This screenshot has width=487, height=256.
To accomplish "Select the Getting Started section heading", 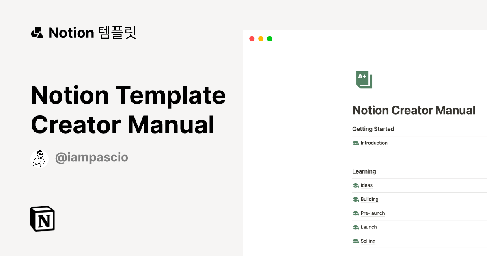I will click(x=373, y=129).
